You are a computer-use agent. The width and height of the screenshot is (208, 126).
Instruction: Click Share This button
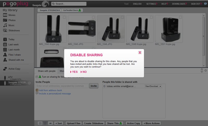(114, 123)
